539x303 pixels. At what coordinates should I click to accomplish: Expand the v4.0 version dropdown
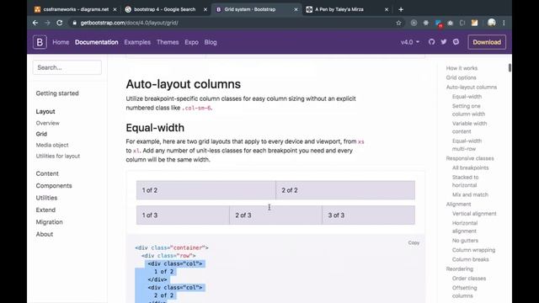(x=410, y=42)
